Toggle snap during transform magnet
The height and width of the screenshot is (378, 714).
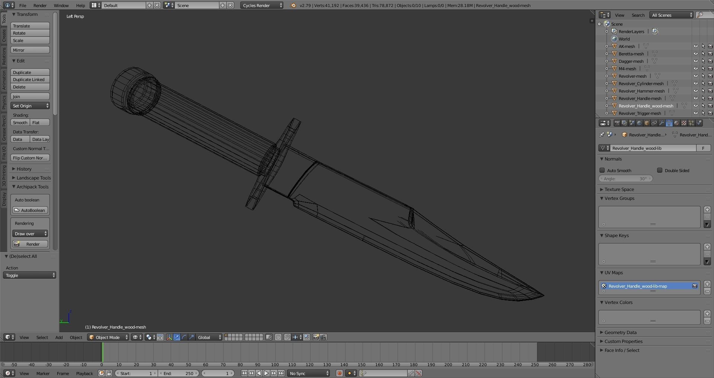coord(287,337)
